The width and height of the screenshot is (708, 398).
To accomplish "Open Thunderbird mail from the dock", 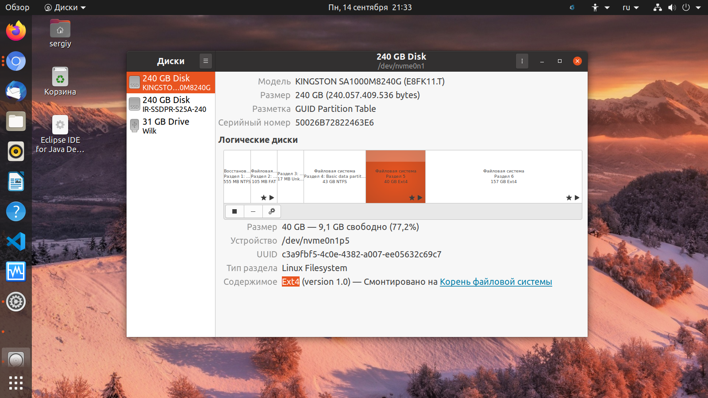I will click(x=16, y=91).
